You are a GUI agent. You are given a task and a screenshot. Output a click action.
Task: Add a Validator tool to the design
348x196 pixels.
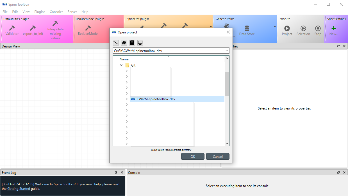[x=12, y=31]
